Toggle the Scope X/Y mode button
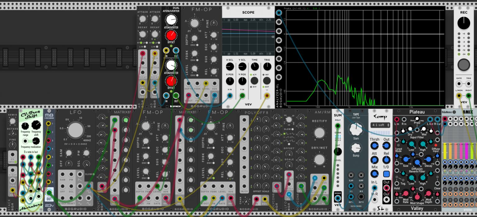The height and width of the screenshot is (217, 477). pos(254,81)
